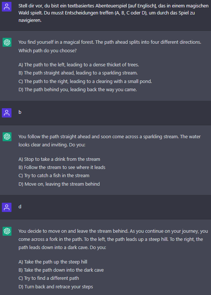211x295 pixels.
Task: Click 'D) Move on, leaving the stream behind'
Action: click(x=59, y=184)
